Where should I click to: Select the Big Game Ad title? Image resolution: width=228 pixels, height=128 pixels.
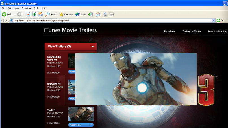tap(54, 84)
